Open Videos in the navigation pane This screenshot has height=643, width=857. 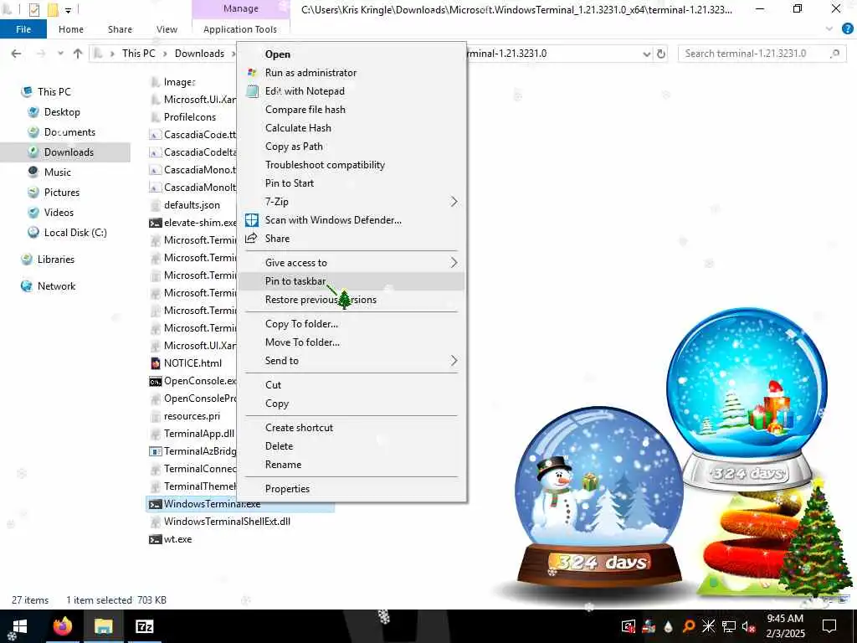pos(59,213)
